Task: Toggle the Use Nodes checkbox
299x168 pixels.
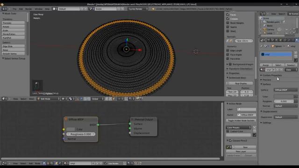Action: [106, 163]
